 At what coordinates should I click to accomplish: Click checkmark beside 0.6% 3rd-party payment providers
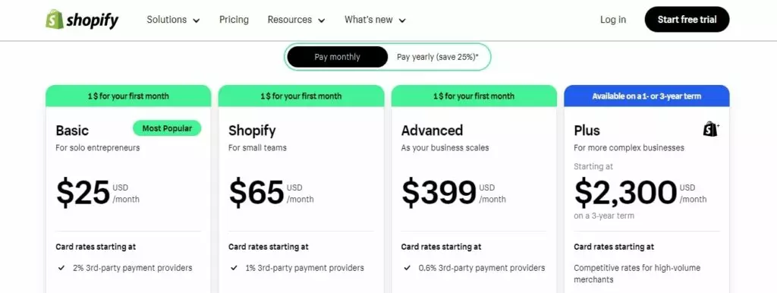[x=407, y=268]
